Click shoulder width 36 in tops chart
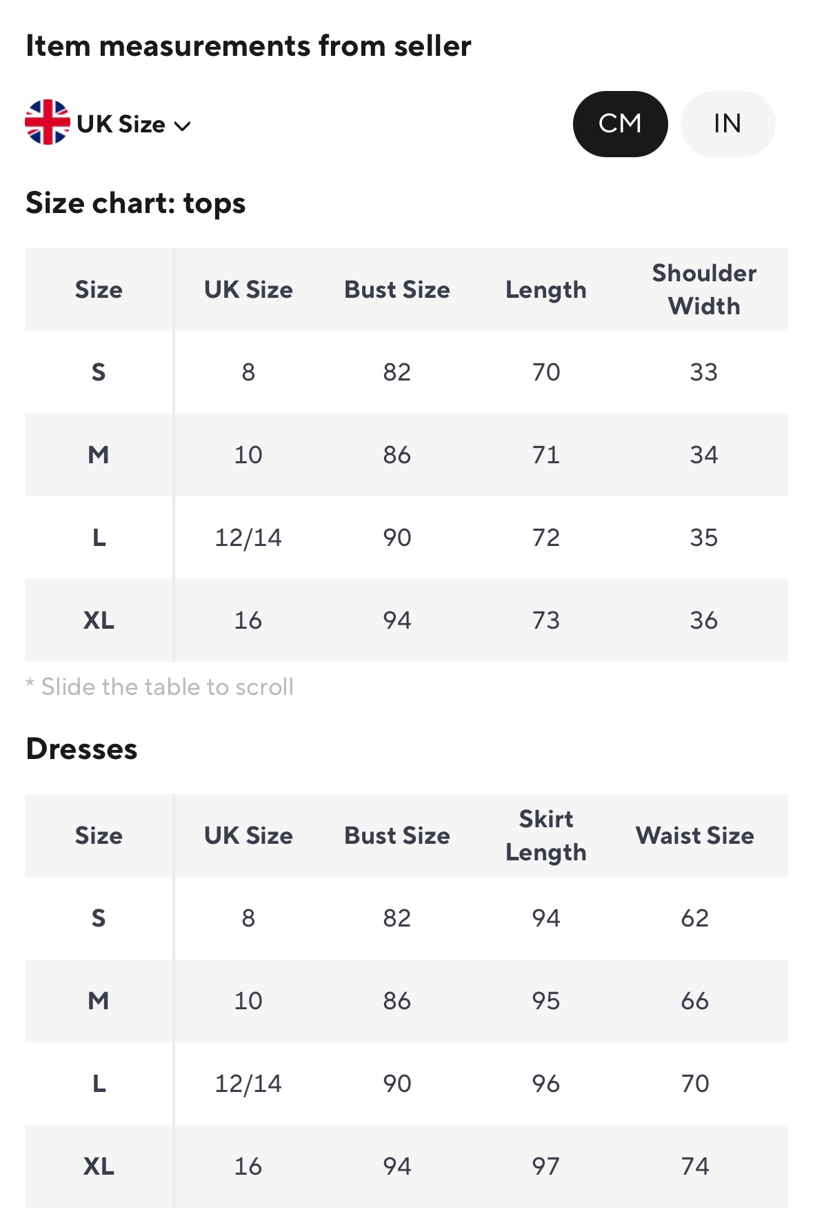This screenshot has width=813, height=1214. 704,620
